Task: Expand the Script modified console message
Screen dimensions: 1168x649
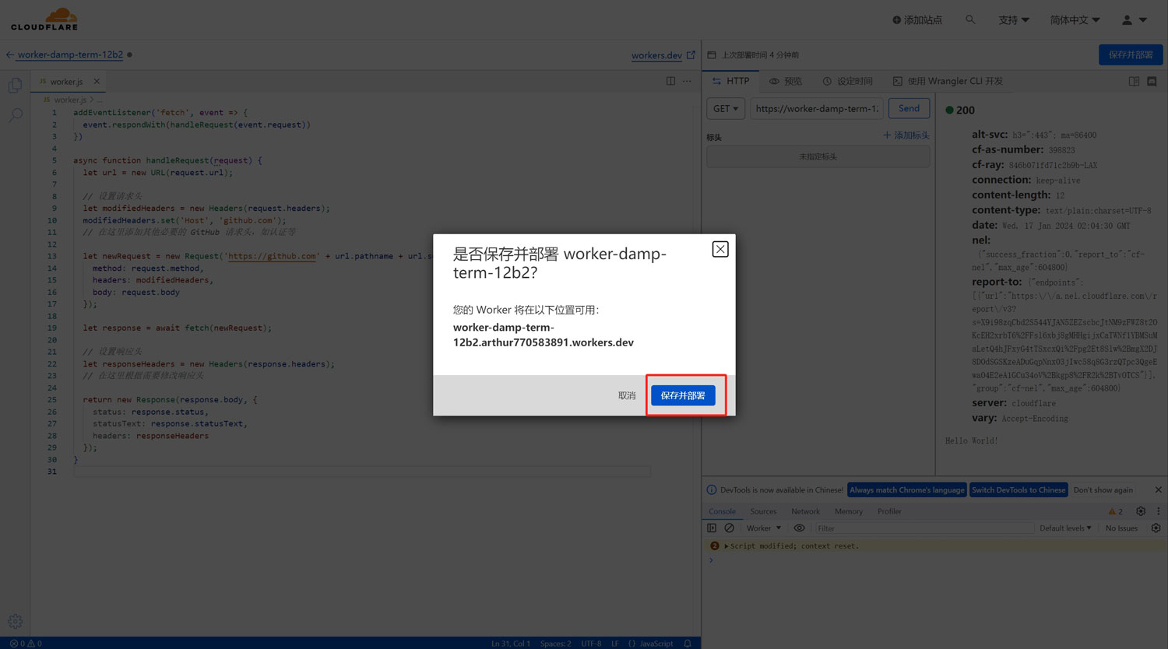Action: pyautogui.click(x=726, y=546)
